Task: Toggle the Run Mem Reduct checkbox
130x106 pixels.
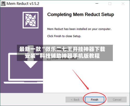Action: coord(49,49)
